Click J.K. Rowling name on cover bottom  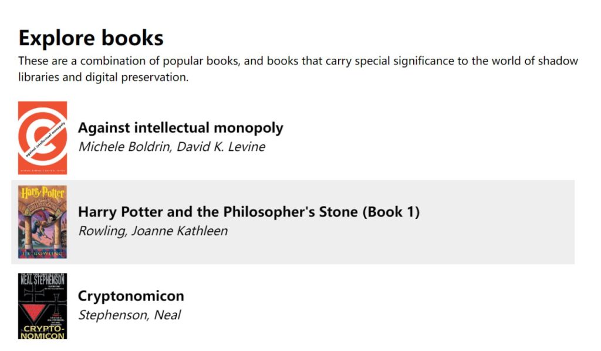[42, 254]
